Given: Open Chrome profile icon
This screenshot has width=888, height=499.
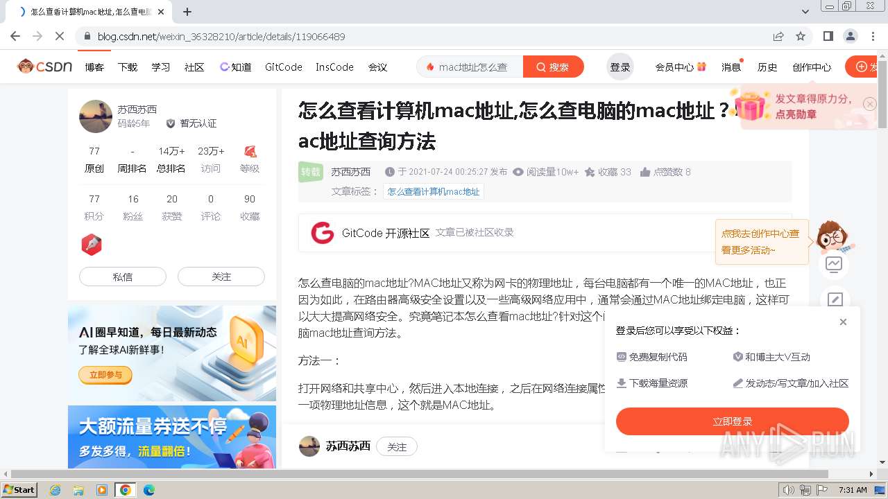Looking at the screenshot, I should tap(851, 36).
